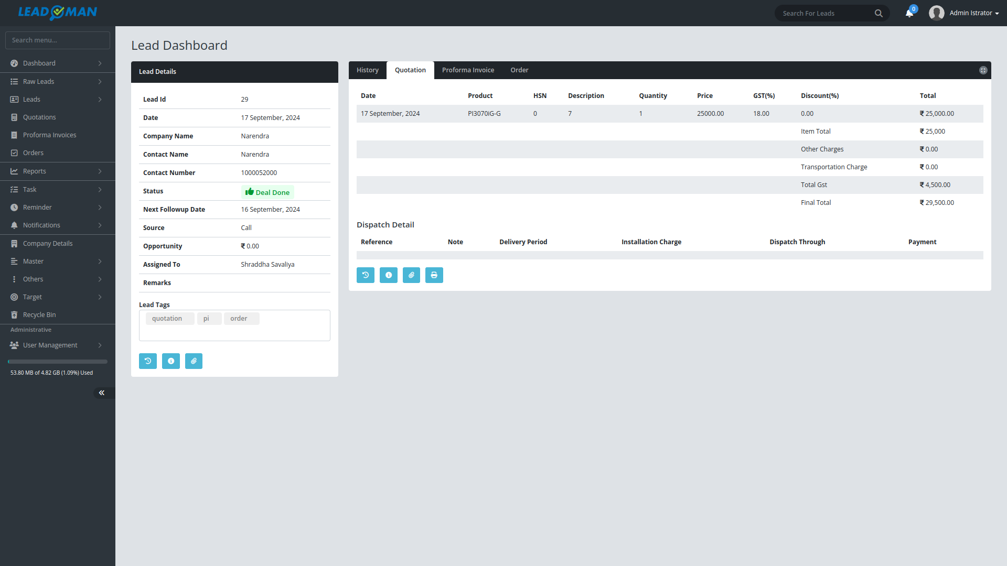Click the order lead tag
This screenshot has width=1007, height=566.
pyautogui.click(x=241, y=319)
